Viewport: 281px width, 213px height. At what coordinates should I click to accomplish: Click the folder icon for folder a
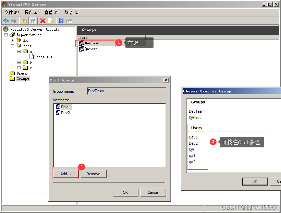pos(25,52)
